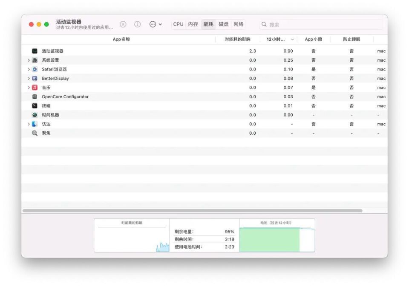The width and height of the screenshot is (409, 286).
Task: Click the 12小时 column sort chevron
Action: pos(292,40)
